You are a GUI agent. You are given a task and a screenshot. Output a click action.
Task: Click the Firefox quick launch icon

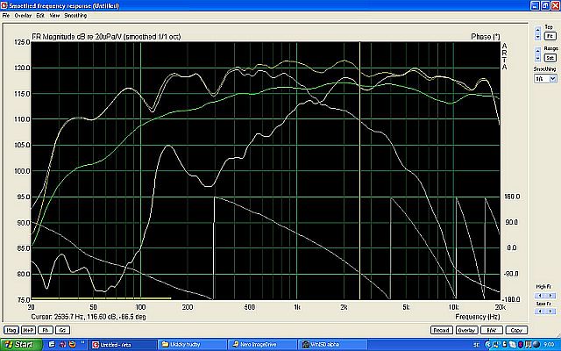point(72,345)
